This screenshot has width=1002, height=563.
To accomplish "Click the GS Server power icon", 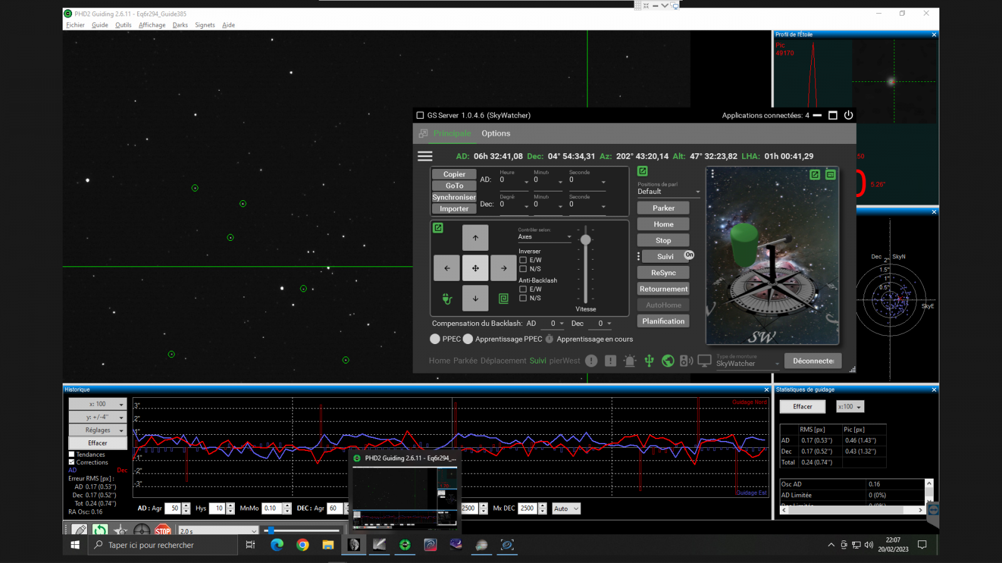I will 849,115.
